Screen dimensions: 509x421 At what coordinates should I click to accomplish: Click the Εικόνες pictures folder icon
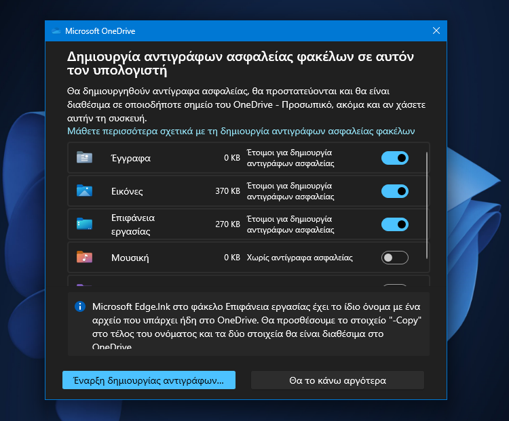84,191
